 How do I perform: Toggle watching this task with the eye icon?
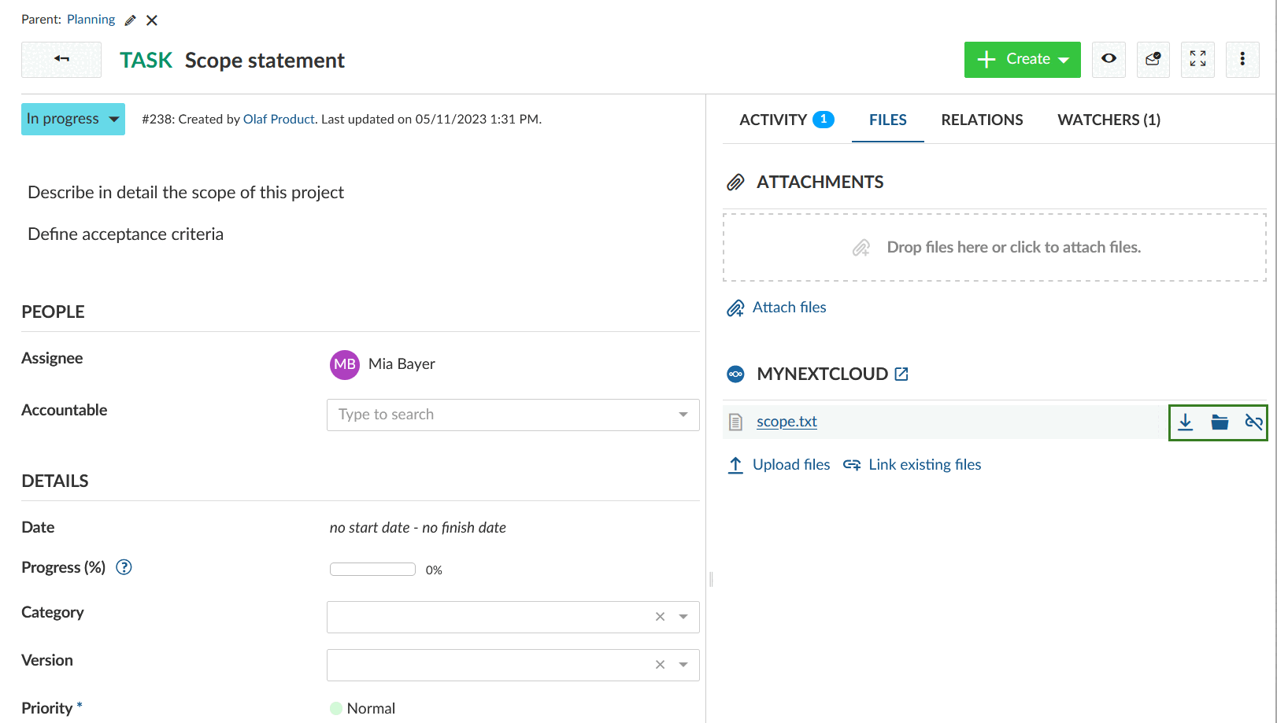coord(1109,59)
